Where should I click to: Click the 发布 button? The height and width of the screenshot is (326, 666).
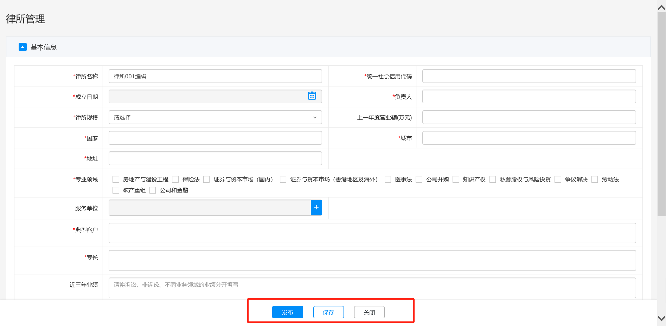pos(287,312)
